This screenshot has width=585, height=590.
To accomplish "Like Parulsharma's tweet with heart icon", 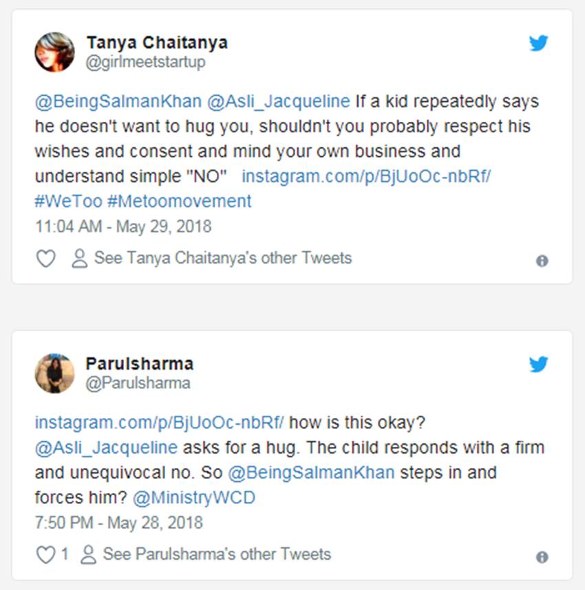I will [45, 554].
